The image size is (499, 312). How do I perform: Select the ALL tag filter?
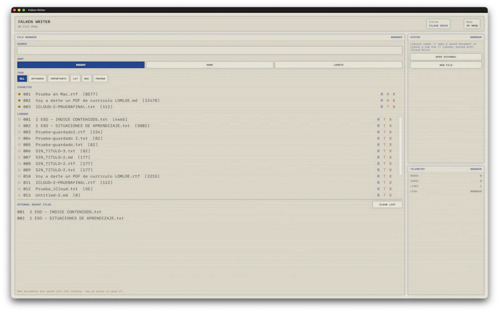[x=22, y=79]
